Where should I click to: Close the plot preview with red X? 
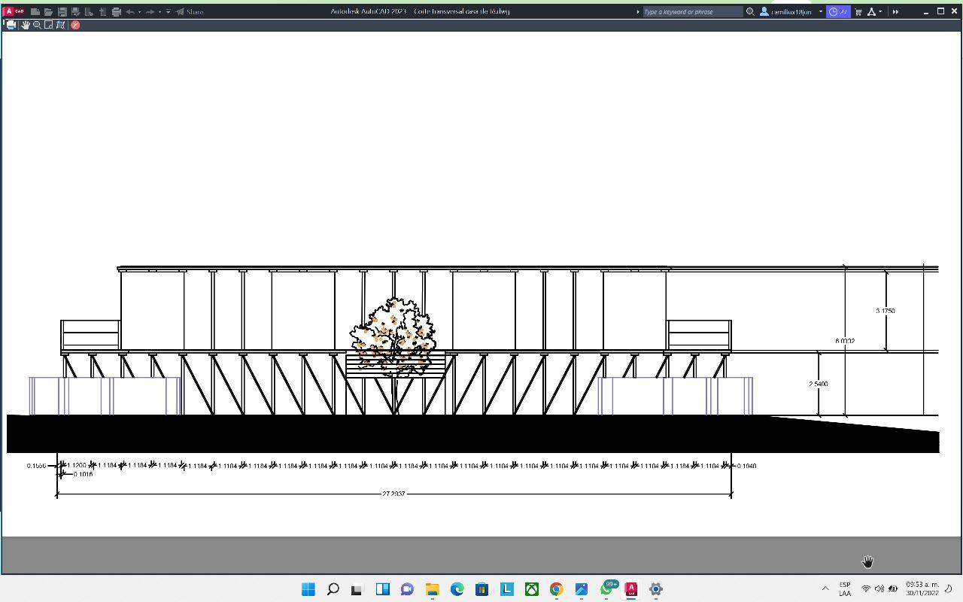click(75, 25)
